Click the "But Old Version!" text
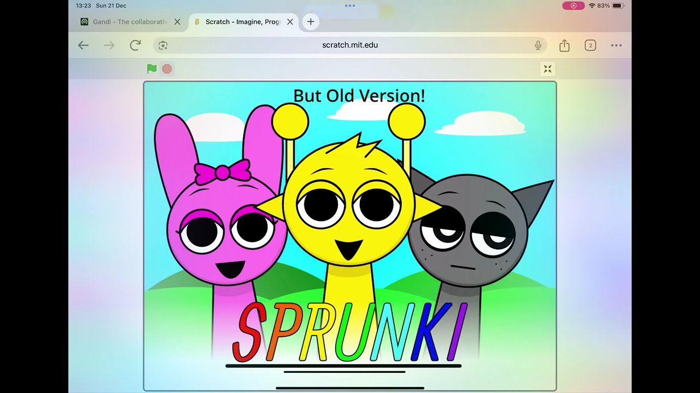 pos(359,96)
